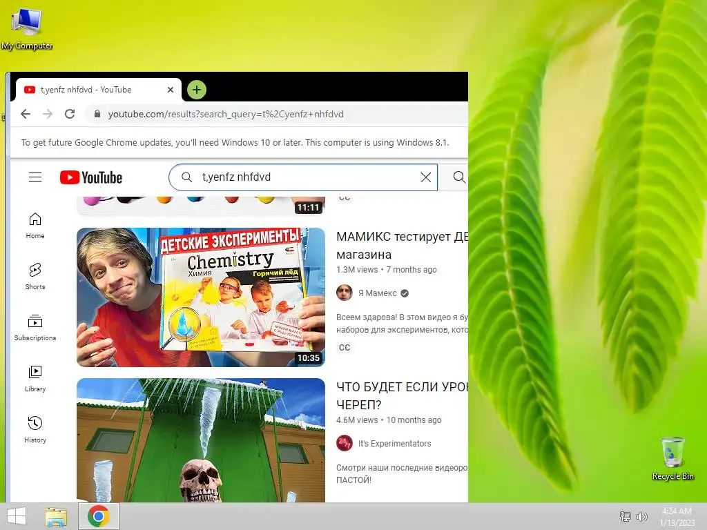Open Recycle Bin desktop icon

(672, 458)
